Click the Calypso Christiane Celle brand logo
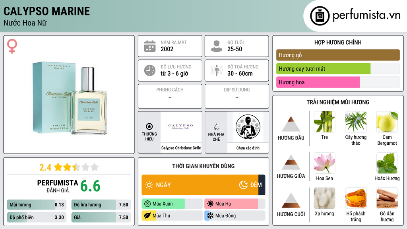 click(x=181, y=127)
